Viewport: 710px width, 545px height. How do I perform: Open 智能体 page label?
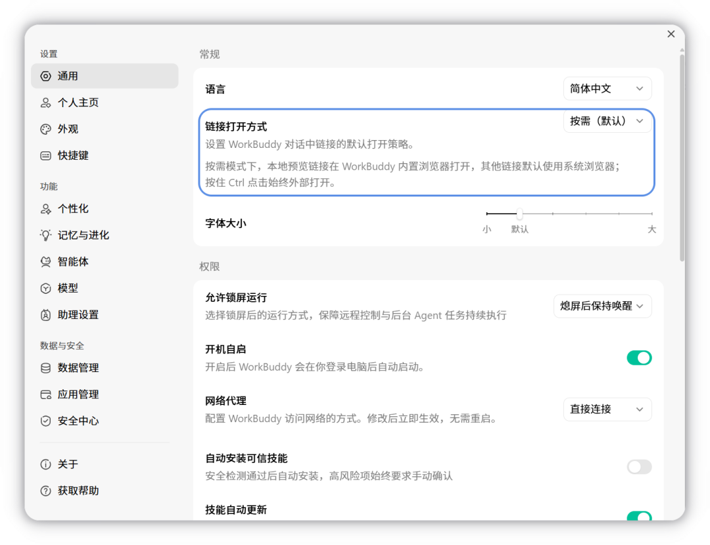tap(73, 262)
